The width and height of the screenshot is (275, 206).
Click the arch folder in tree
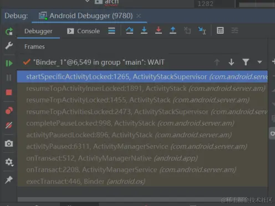[111, 2]
